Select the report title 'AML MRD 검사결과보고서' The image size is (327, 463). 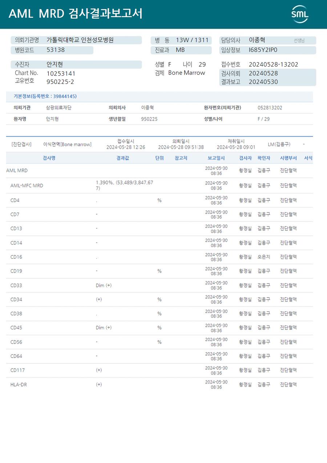[75, 14]
